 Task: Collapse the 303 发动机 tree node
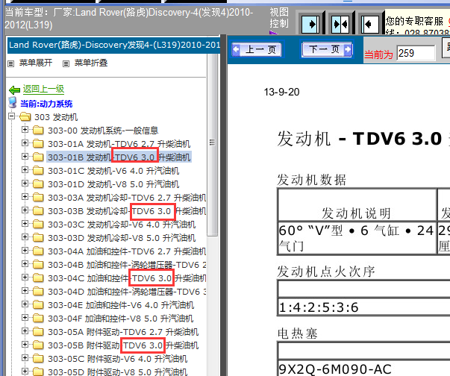(11, 116)
